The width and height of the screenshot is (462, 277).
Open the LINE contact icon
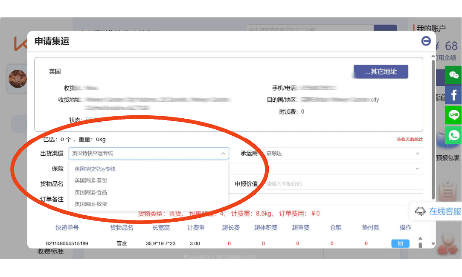453,115
